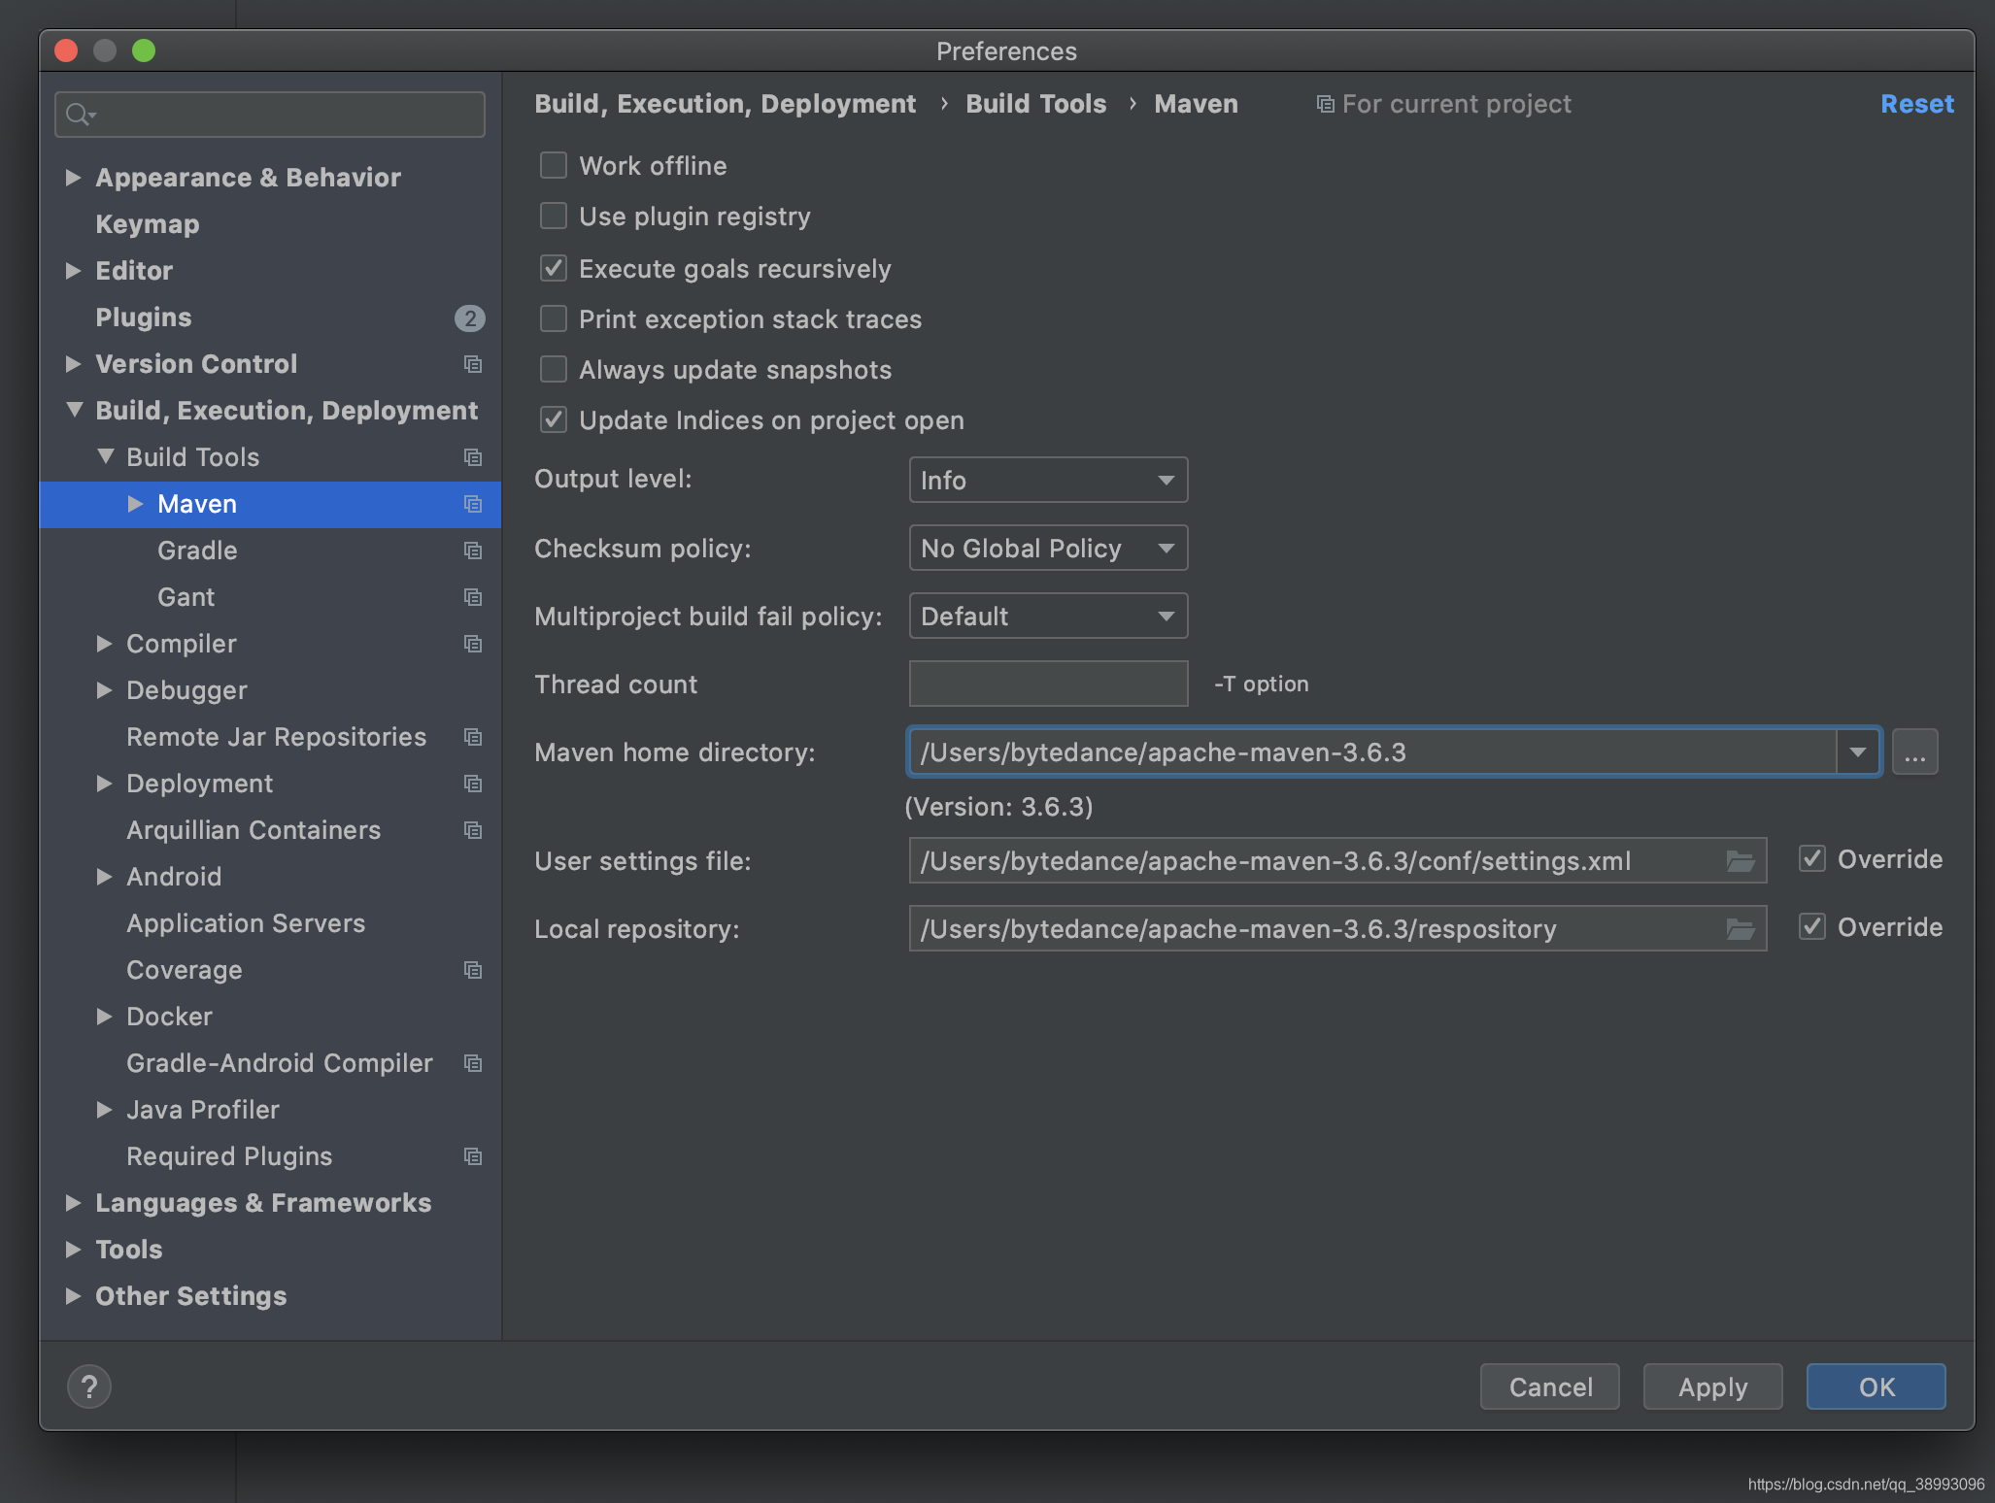Expand the Docker node arrow

tap(104, 1017)
